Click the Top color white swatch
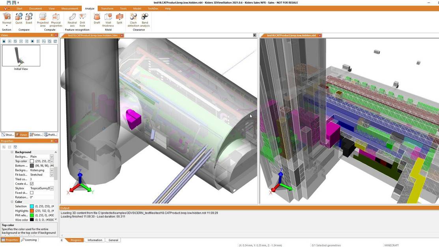The width and height of the screenshot is (439, 247). (x=32, y=161)
